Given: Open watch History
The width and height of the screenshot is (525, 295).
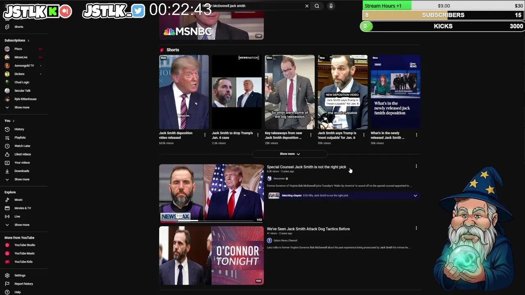Looking at the screenshot, I should pyautogui.click(x=19, y=129).
